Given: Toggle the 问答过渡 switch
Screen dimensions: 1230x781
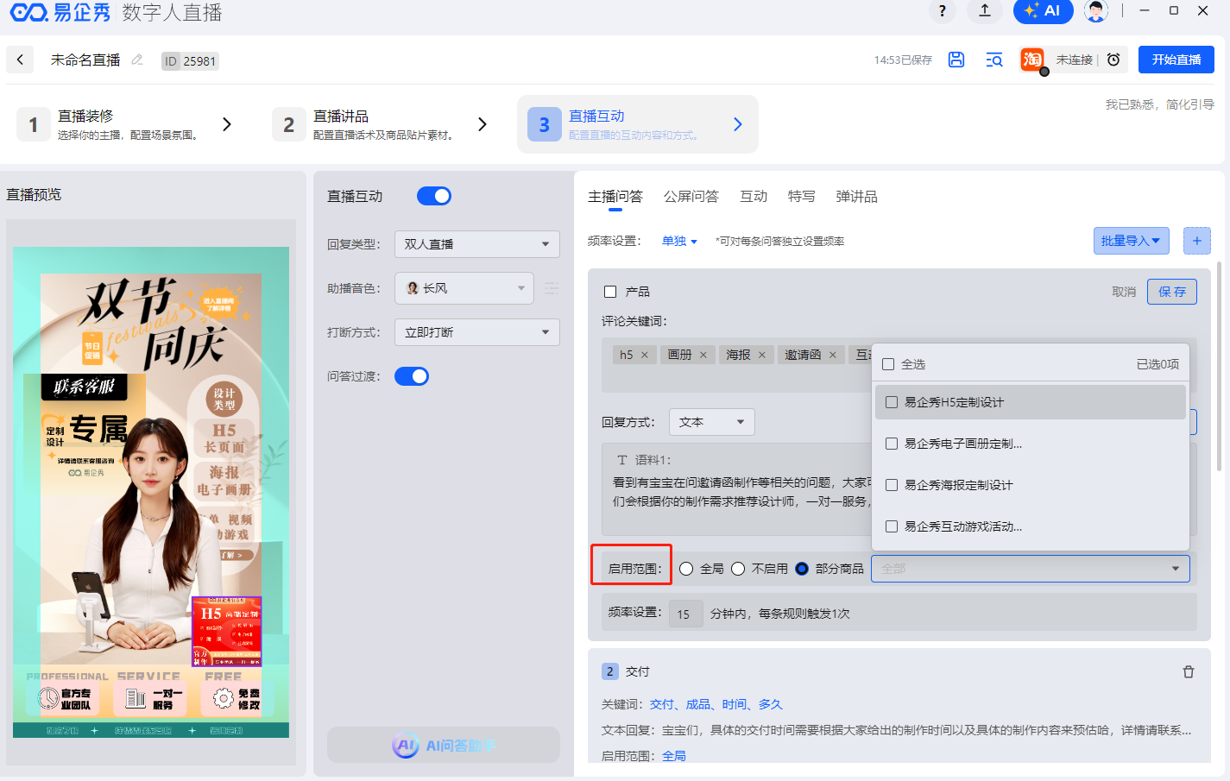Looking at the screenshot, I should click(x=412, y=376).
